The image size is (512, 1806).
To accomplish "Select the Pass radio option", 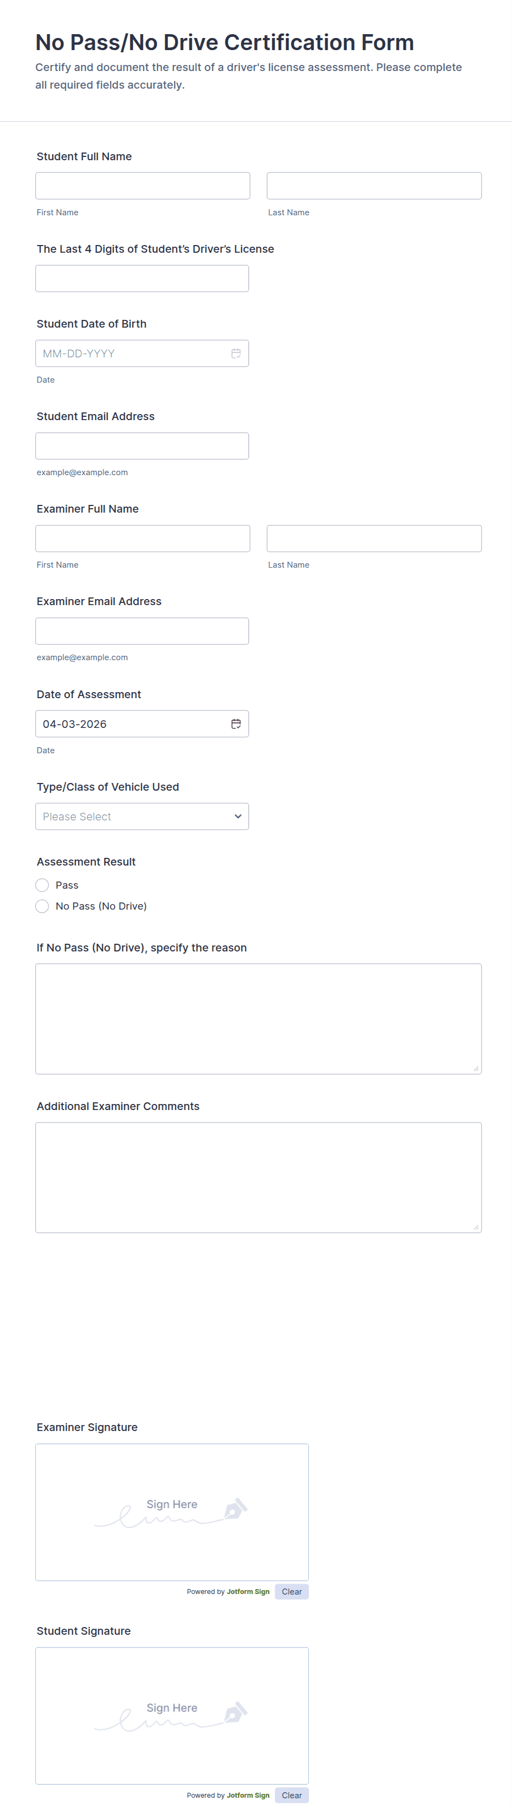I will click(42, 885).
